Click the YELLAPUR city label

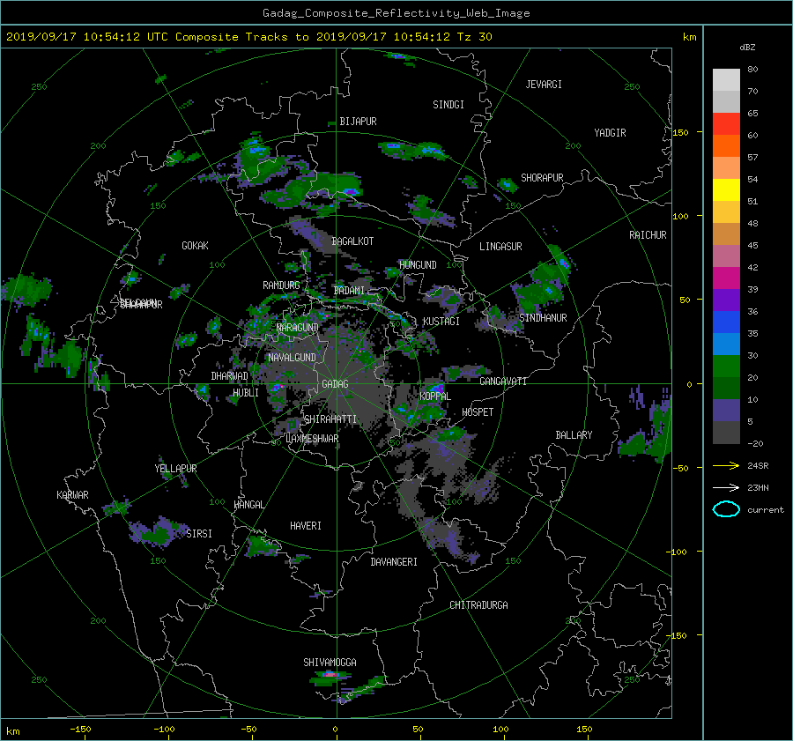(x=175, y=469)
